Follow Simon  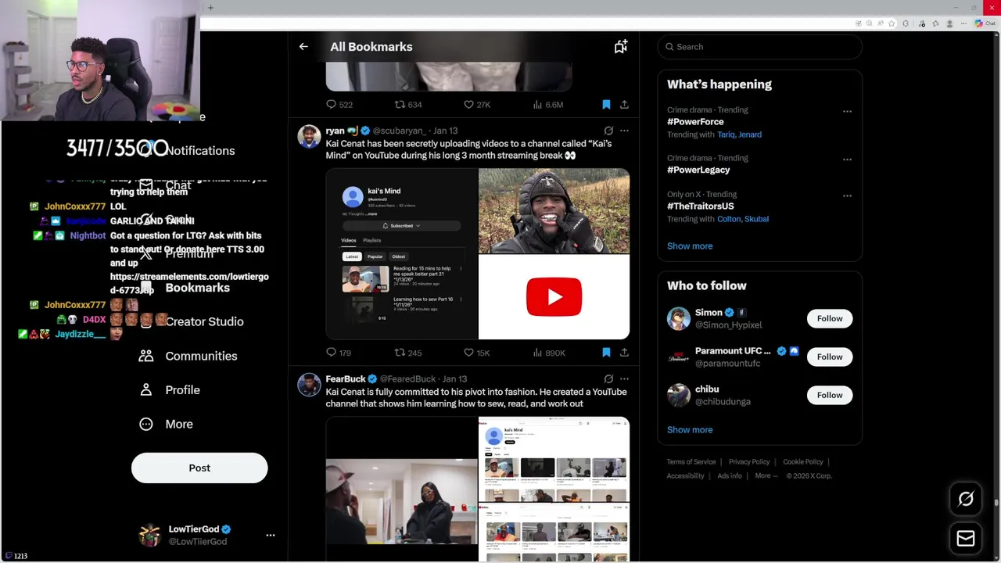click(x=830, y=318)
